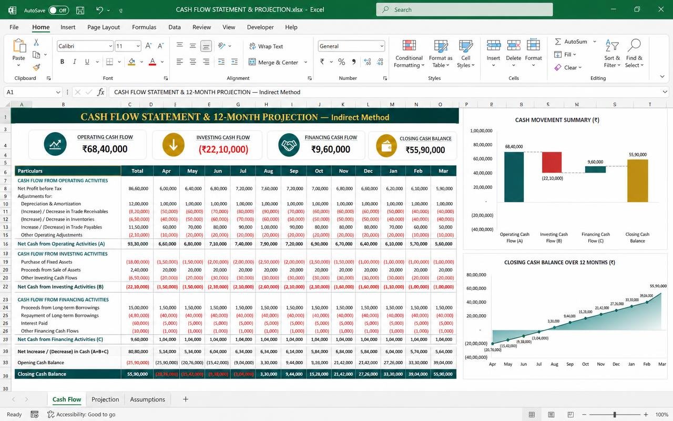
Task: Click Increase Indent icon
Action: coord(234,62)
